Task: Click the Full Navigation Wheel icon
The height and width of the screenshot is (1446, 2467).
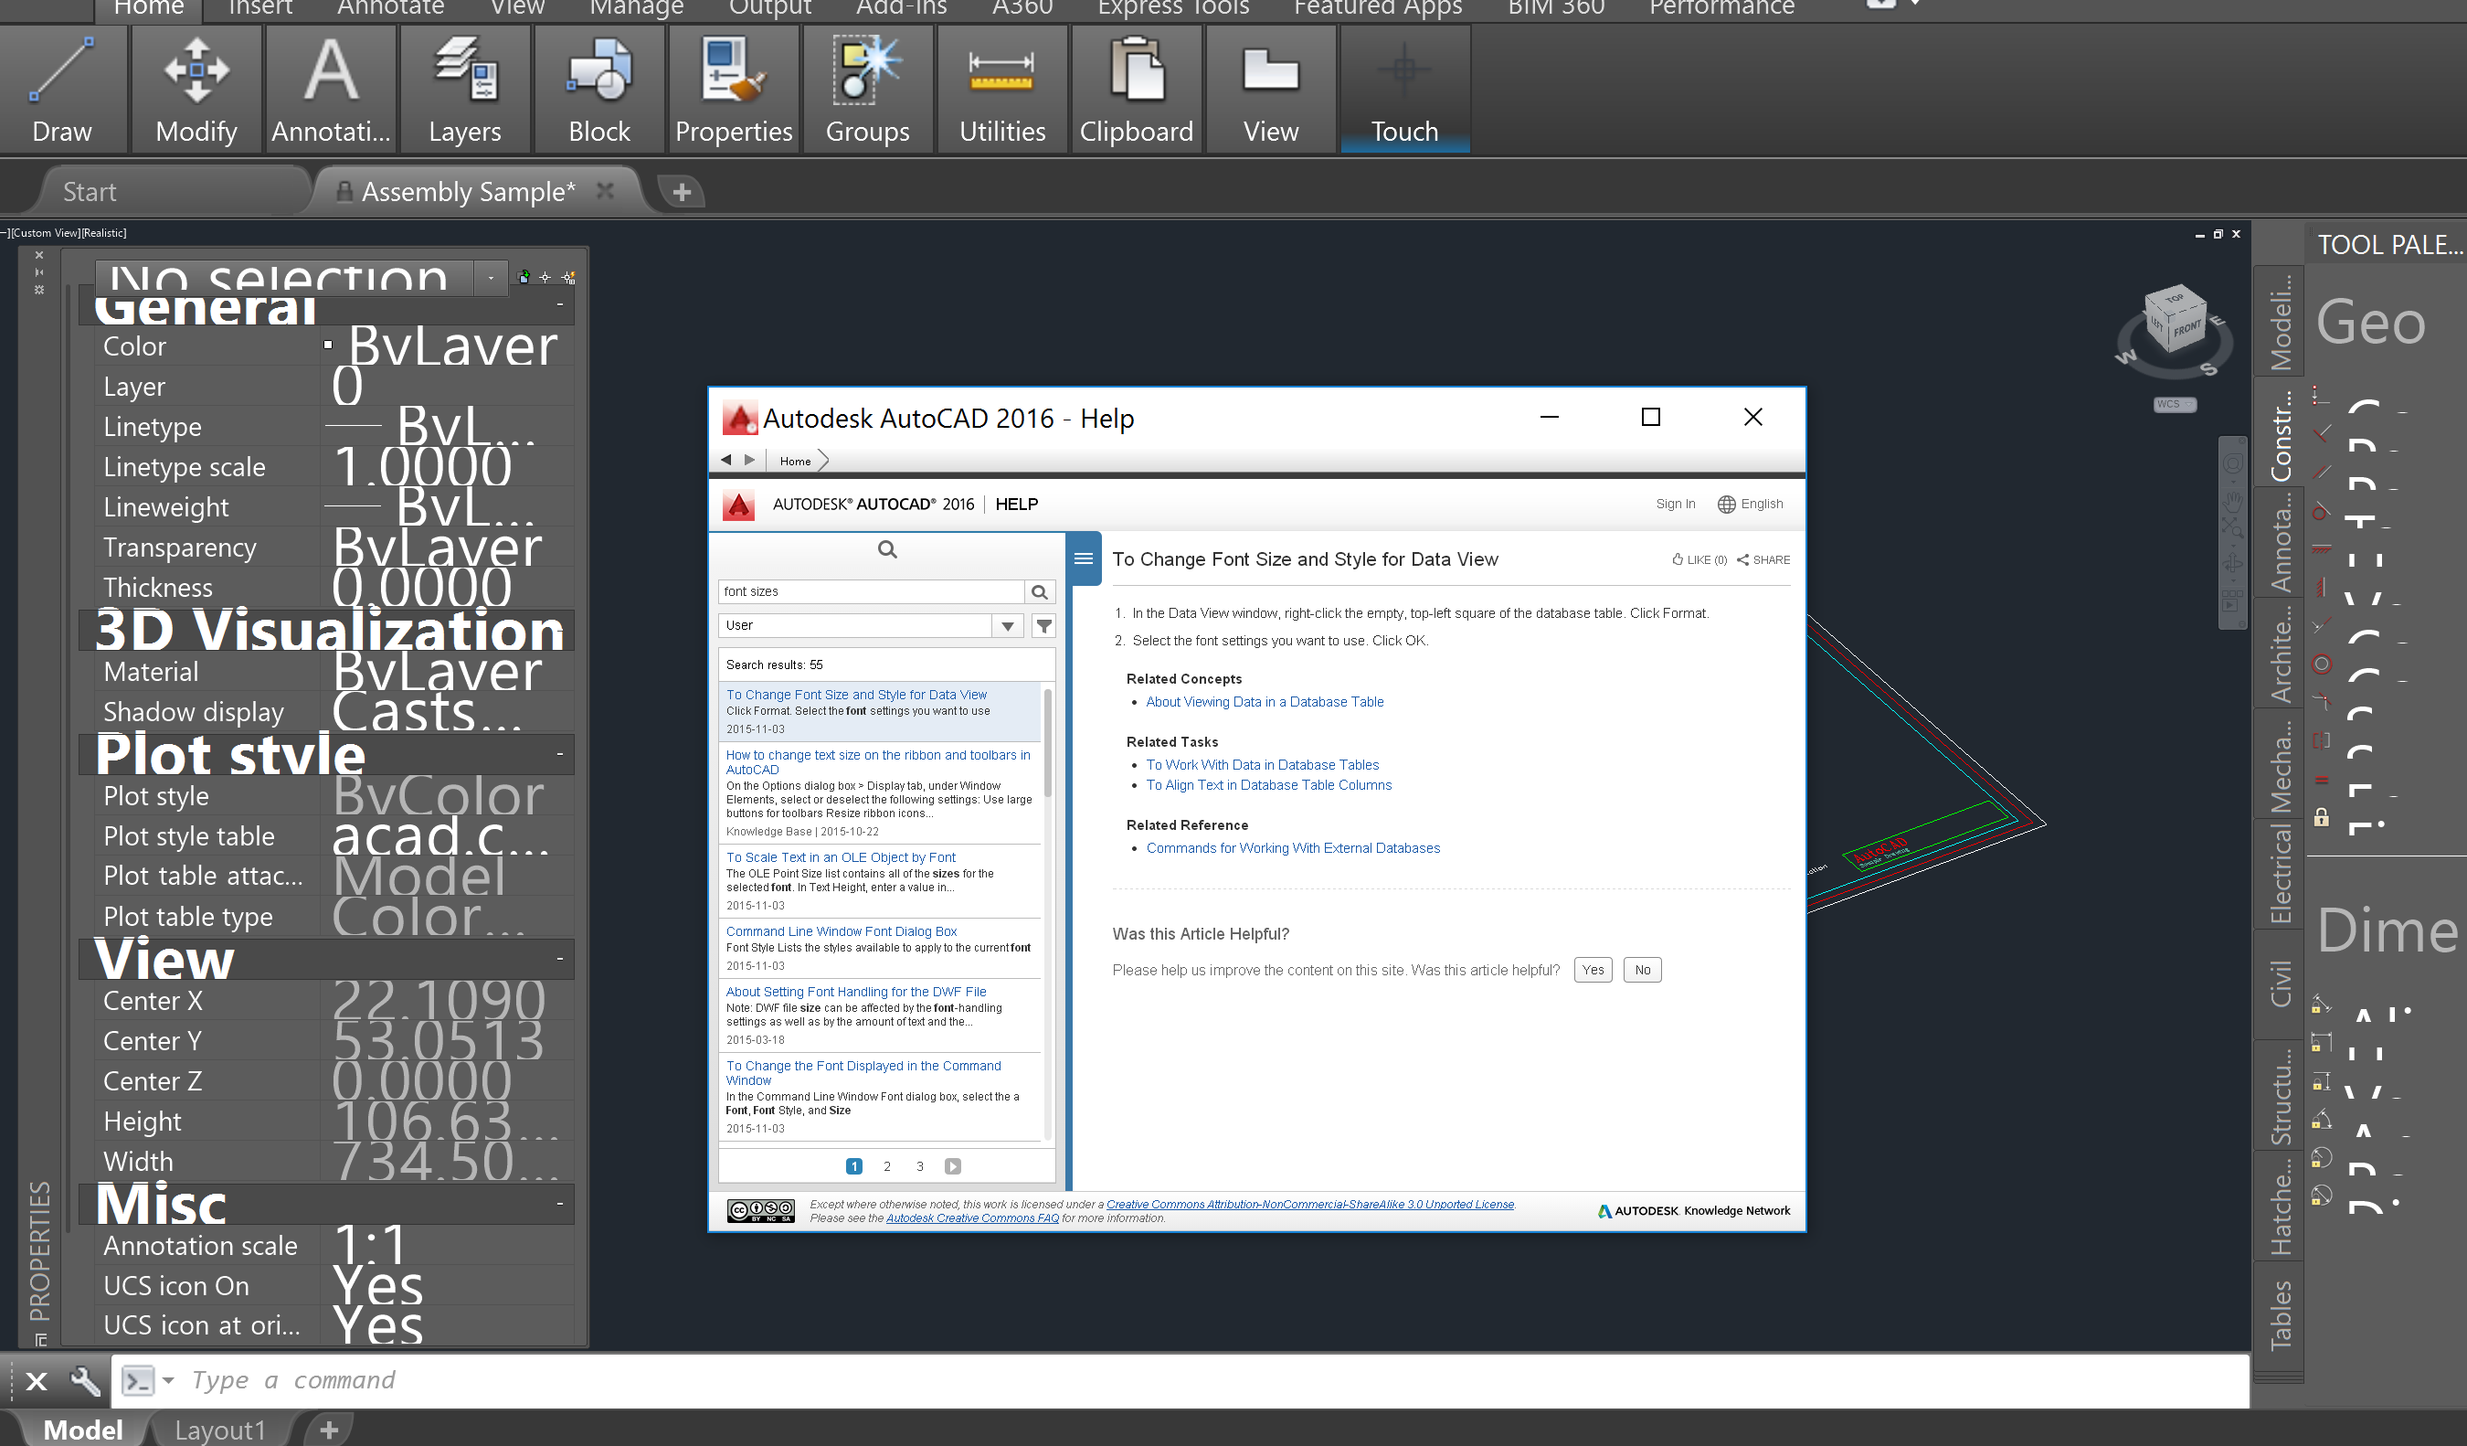Action: tap(2233, 463)
